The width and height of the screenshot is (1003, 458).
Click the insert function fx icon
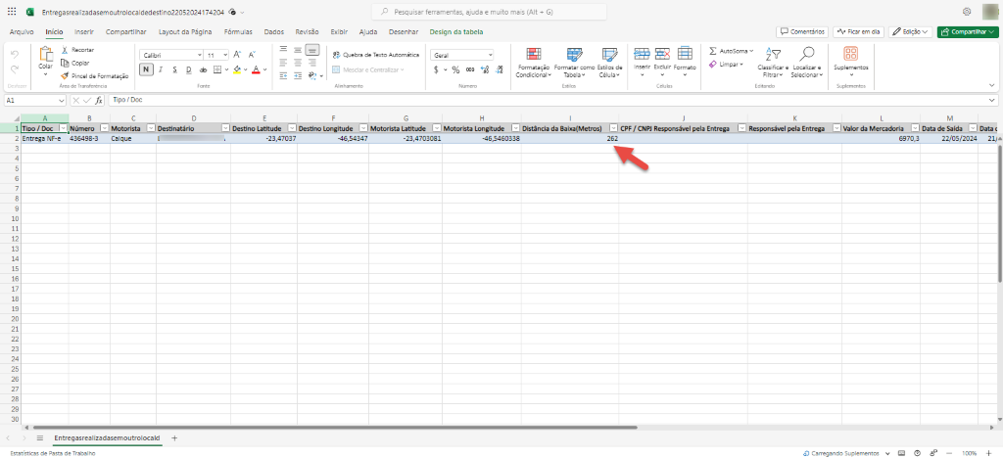tap(98, 100)
